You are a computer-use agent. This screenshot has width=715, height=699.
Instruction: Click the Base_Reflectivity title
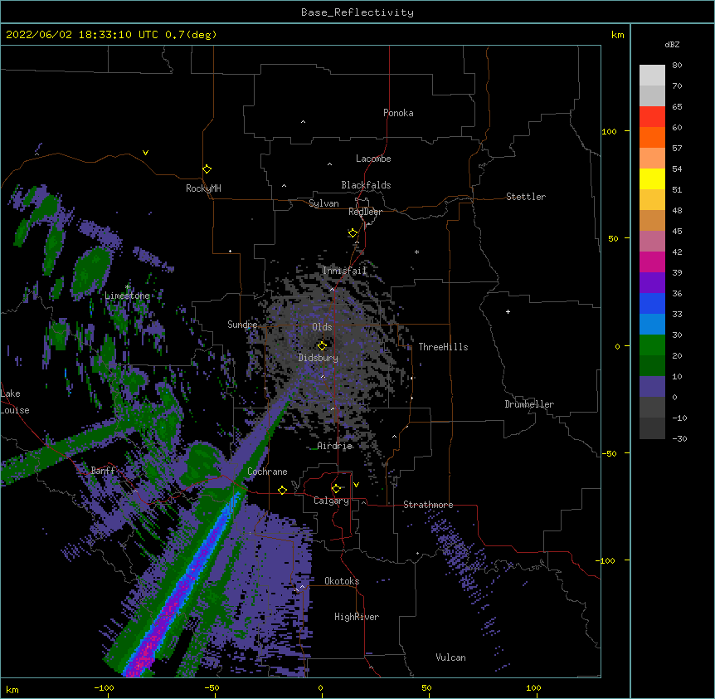click(x=357, y=12)
